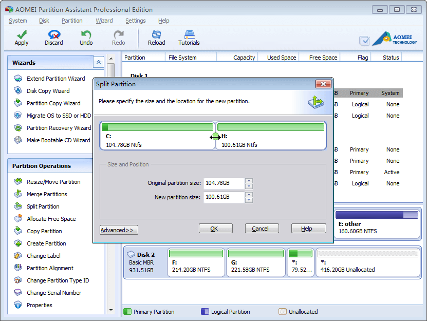Image resolution: width=427 pixels, height=321 pixels.
Task: Click the sidebar scrollbar up arrow
Action: pos(111,59)
